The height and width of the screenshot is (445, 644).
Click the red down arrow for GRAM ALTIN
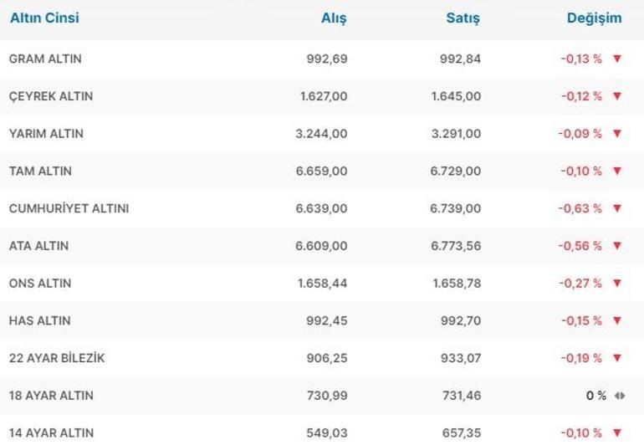[x=617, y=59]
